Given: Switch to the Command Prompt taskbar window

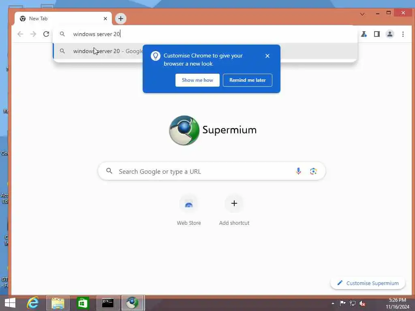Looking at the screenshot, I should point(108,303).
